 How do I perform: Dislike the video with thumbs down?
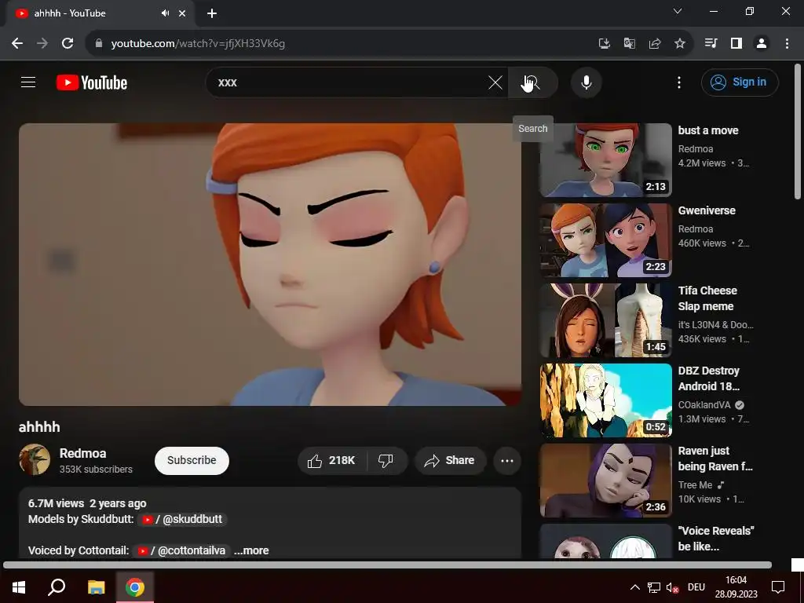pos(386,460)
